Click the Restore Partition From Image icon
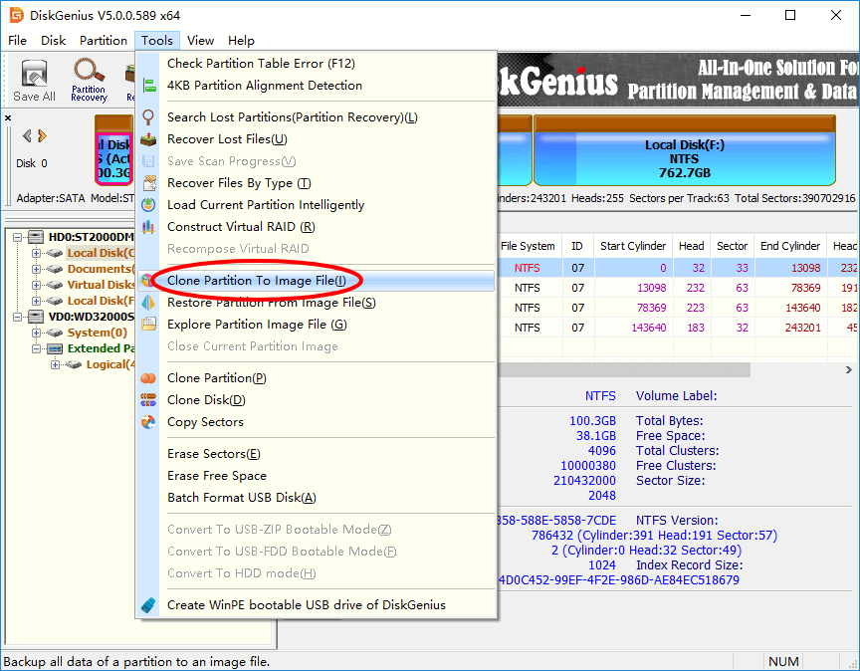Image resolution: width=860 pixels, height=671 pixels. (x=148, y=303)
